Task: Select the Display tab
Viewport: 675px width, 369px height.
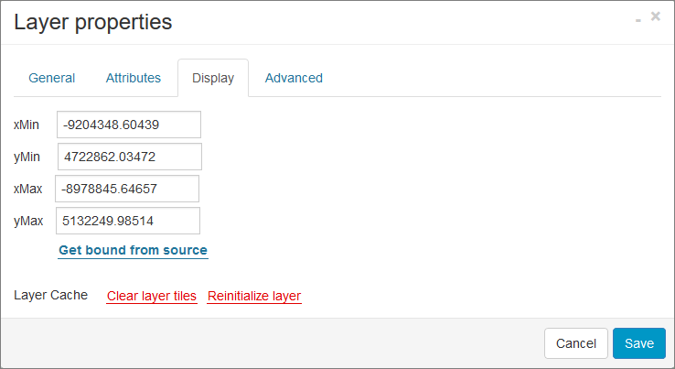Action: [x=213, y=78]
